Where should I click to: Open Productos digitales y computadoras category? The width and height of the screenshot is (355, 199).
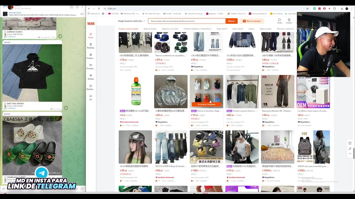coord(197,29)
